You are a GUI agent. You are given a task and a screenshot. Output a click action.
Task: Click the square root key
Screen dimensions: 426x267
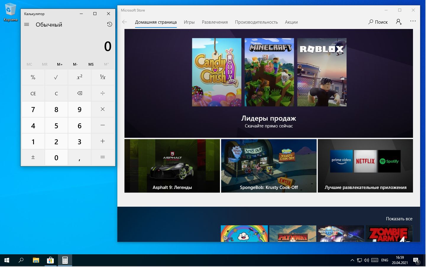click(56, 77)
